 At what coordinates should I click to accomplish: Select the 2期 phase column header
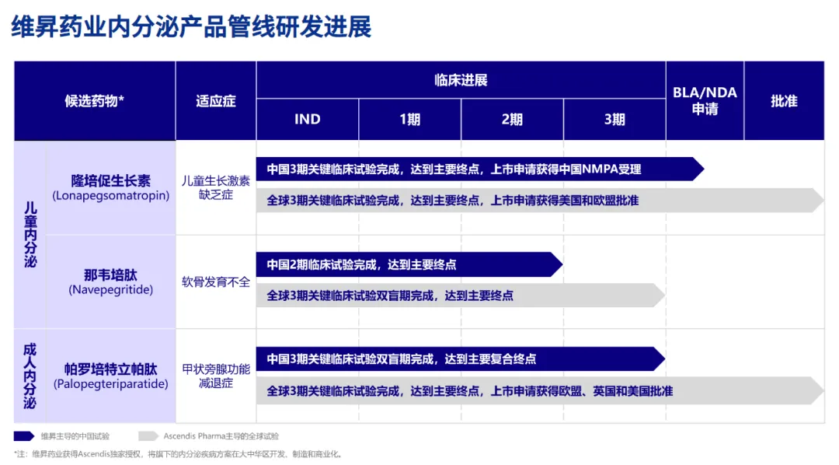pos(512,119)
